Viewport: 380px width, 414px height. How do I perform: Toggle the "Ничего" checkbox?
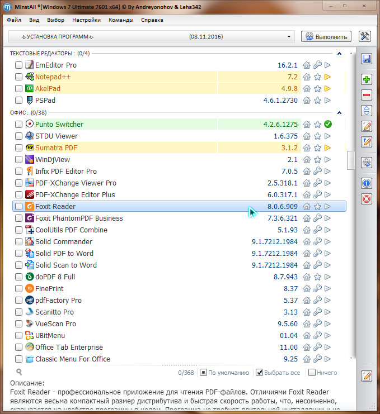(312, 373)
